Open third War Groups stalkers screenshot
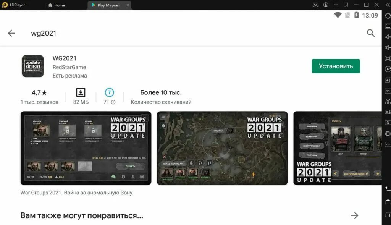The width and height of the screenshot is (391, 225). point(338,148)
